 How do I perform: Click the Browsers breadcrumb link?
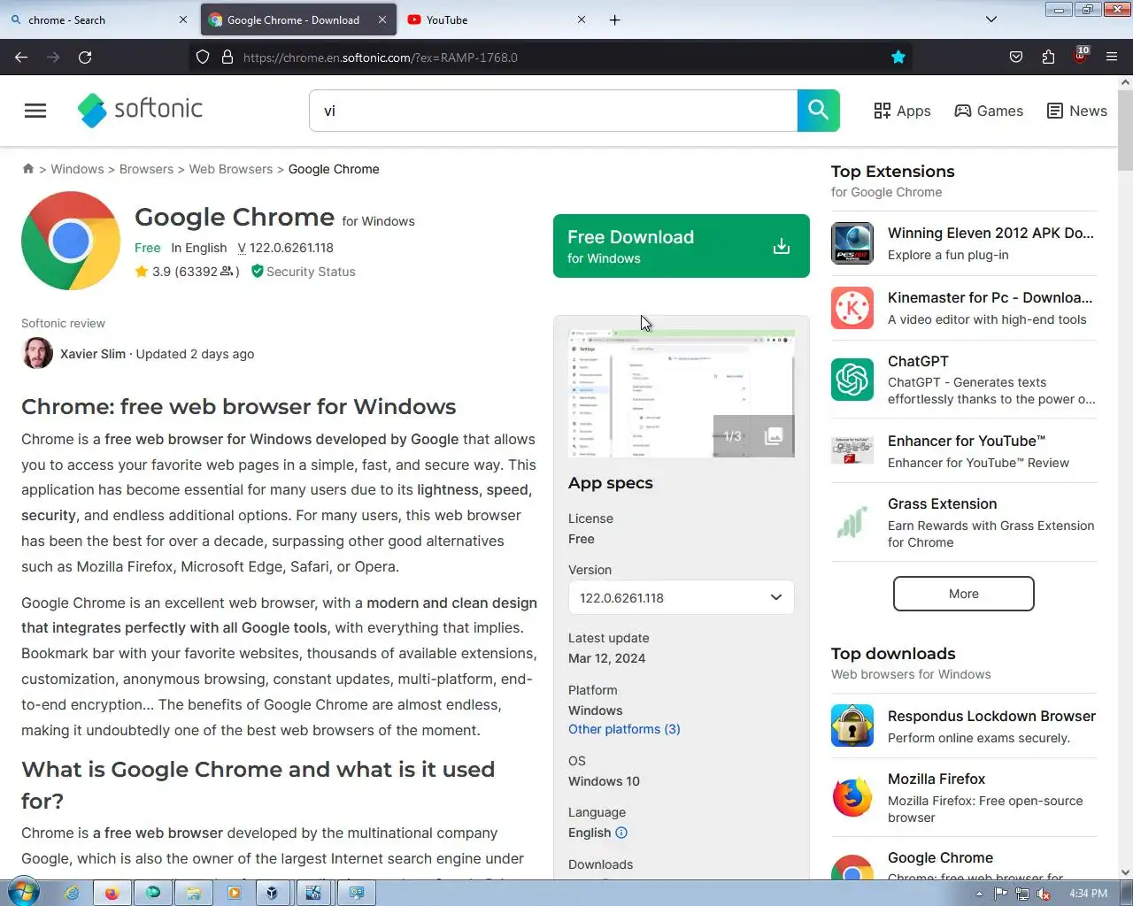click(146, 169)
